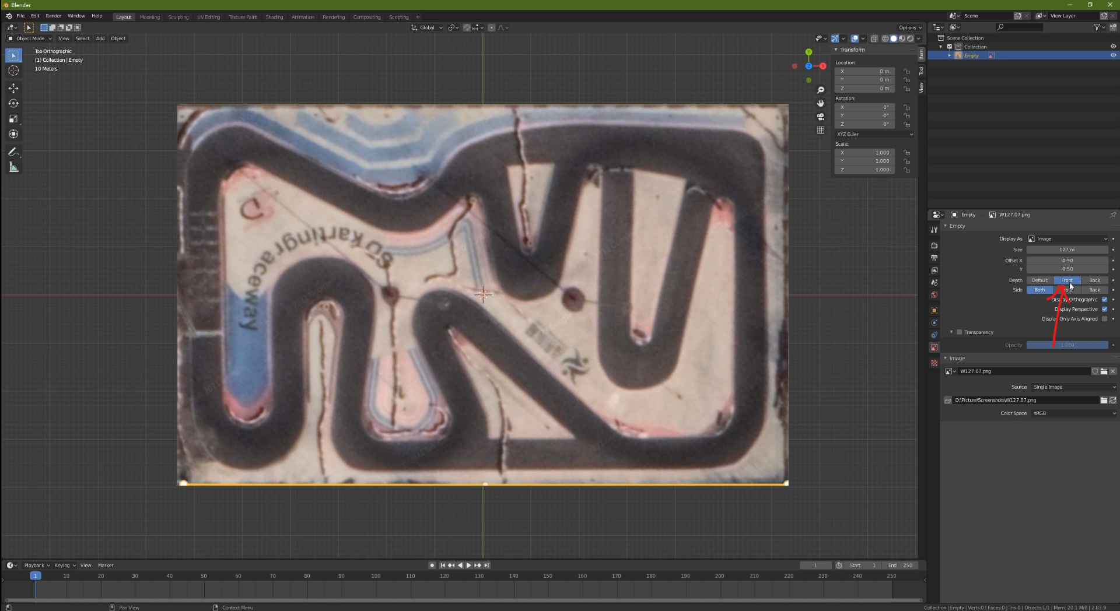Switch to the UV Editing workspace tab
Viewport: 1120px width, 611px height.
[x=208, y=17]
